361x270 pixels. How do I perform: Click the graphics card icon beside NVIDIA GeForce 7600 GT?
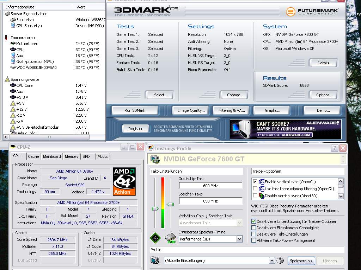pyautogui.click(x=155, y=159)
